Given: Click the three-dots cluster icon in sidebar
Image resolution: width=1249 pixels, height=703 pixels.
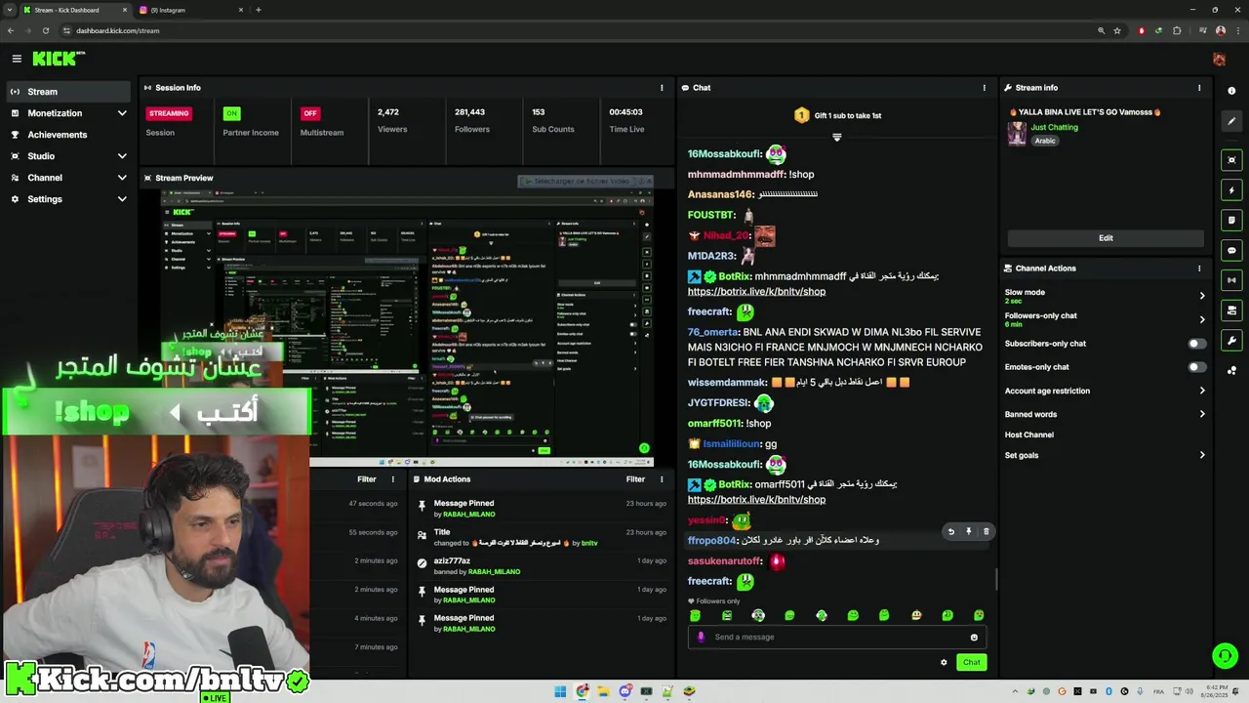Looking at the screenshot, I should pyautogui.click(x=1231, y=371).
